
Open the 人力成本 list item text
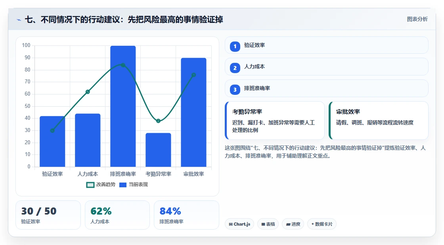tap(255, 67)
